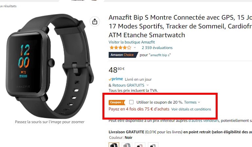Expand the Termes coupon conditions
The height and width of the screenshot is (147, 252).
click(x=192, y=102)
